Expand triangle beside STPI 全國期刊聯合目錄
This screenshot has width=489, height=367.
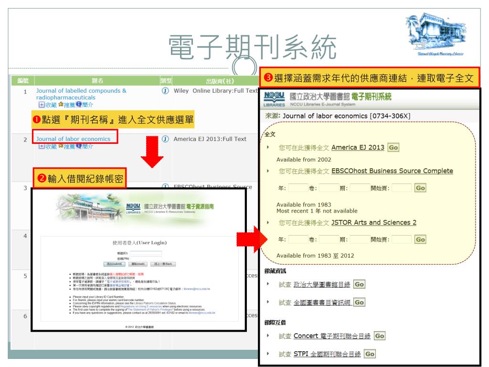coord(268,354)
